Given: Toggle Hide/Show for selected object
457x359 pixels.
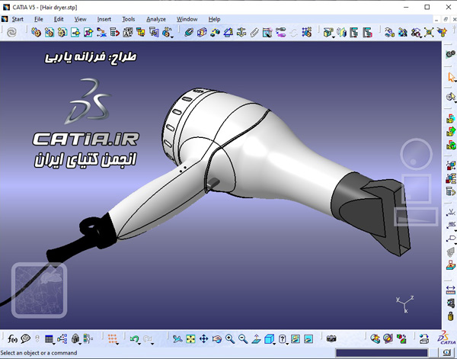Looking at the screenshot, I should (296, 339).
